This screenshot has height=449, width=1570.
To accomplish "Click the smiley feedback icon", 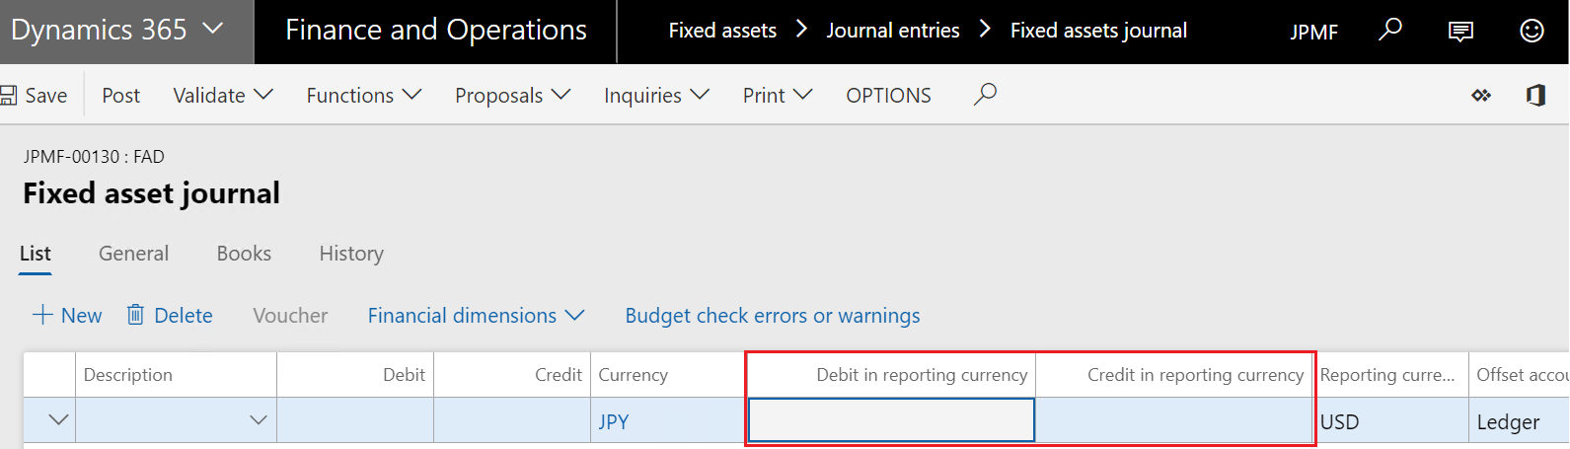I will 1532,32.
